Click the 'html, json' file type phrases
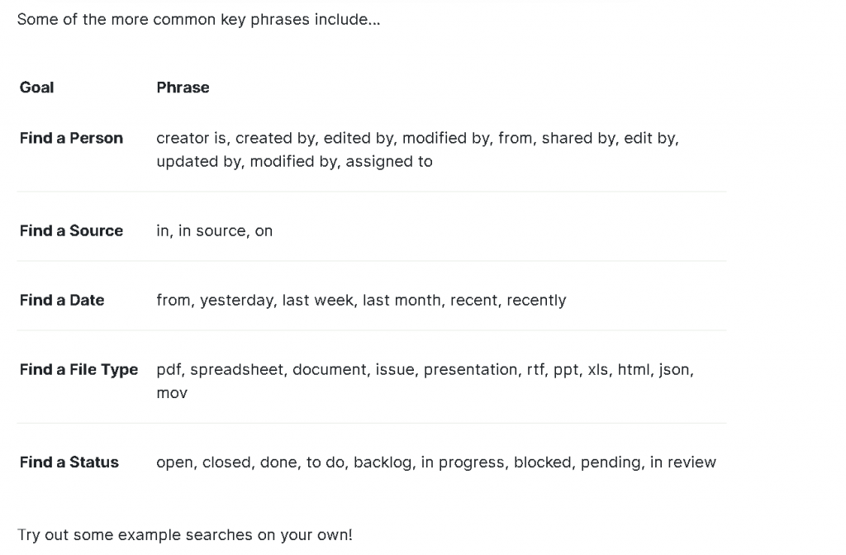 [654, 369]
